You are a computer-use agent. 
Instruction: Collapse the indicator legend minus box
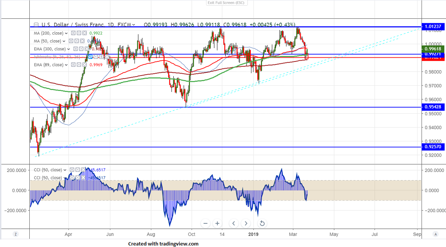coord(36,25)
